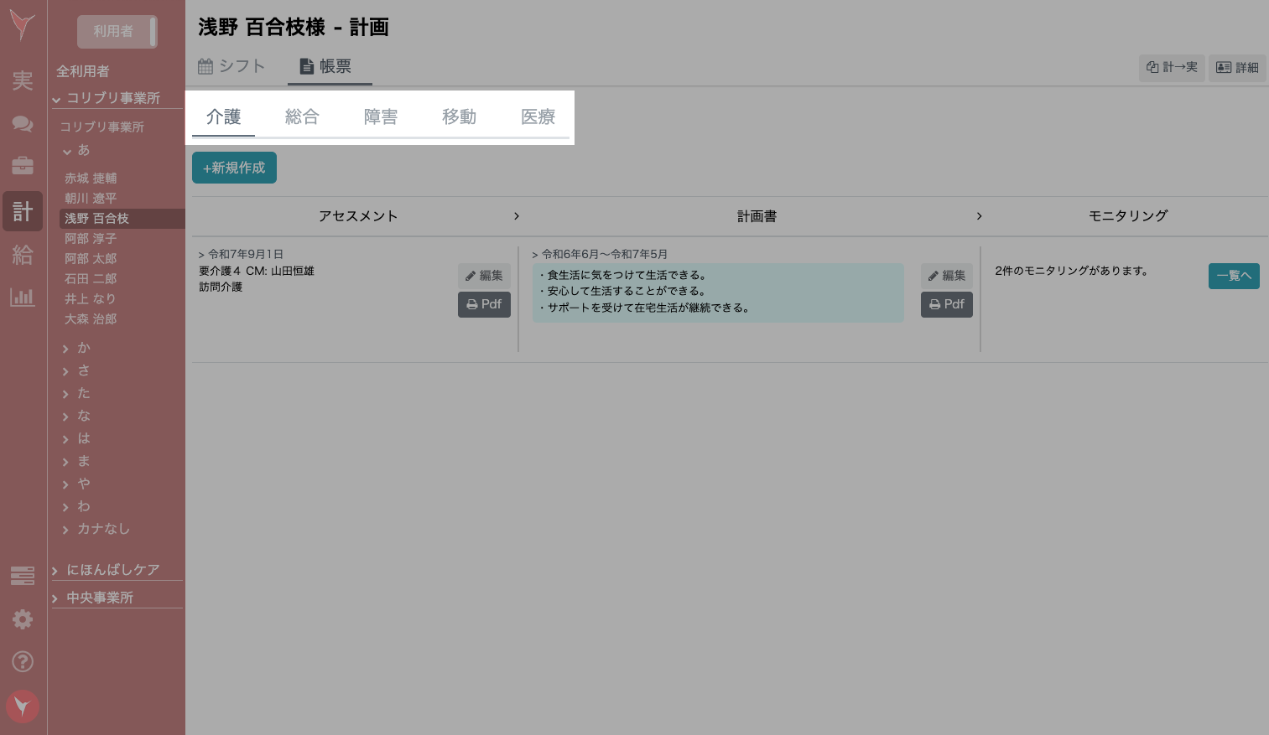Click the +新規作成 button
The image size is (1269, 735).
tap(234, 168)
